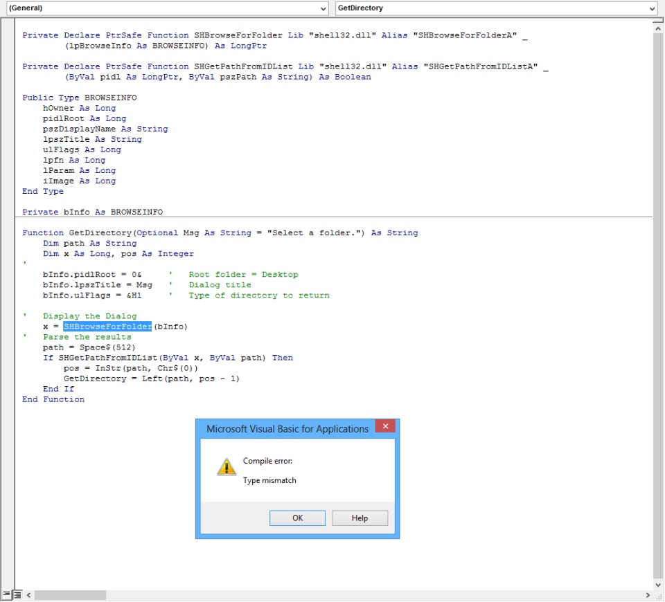
Task: Click the "Parse the results" comment
Action: [87, 337]
